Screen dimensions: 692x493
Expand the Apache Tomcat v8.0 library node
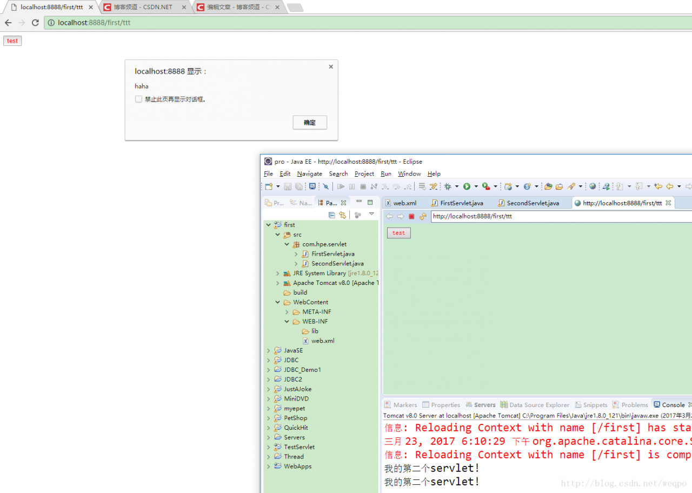(278, 283)
